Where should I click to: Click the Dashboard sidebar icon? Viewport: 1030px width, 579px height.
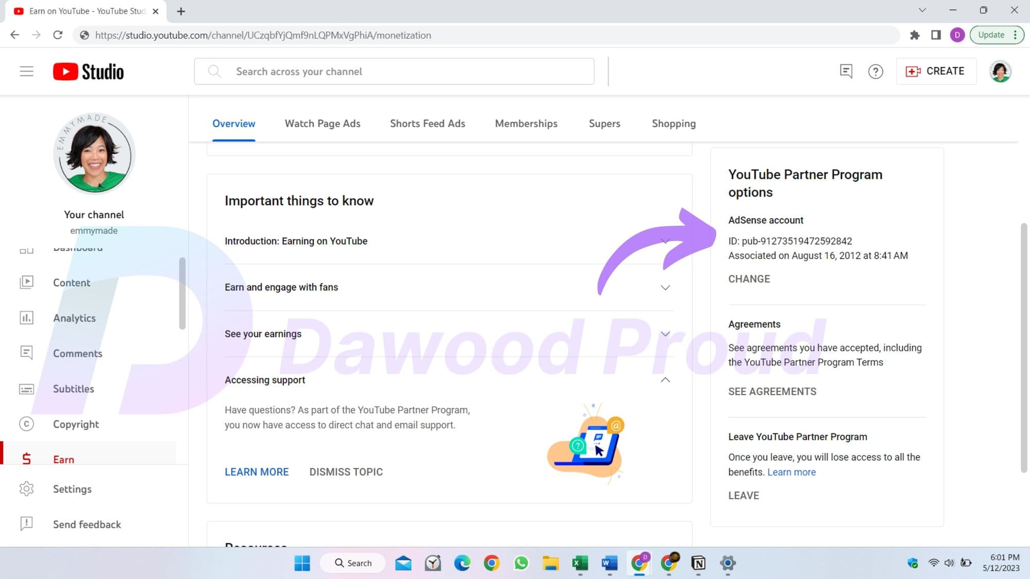(26, 247)
